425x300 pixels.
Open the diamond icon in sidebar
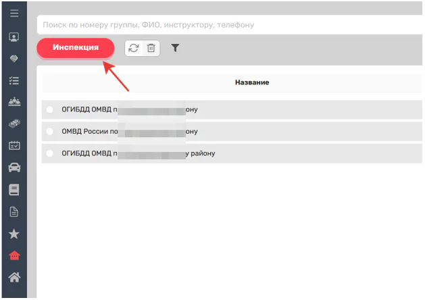coord(14,58)
